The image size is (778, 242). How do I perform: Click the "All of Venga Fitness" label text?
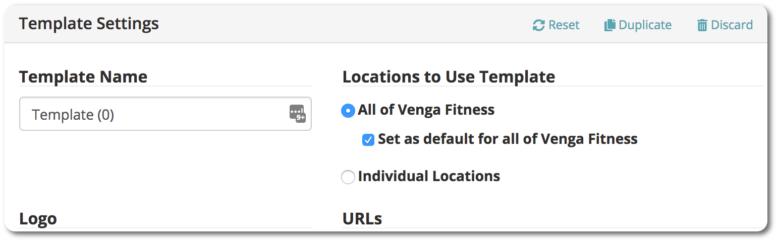point(426,110)
